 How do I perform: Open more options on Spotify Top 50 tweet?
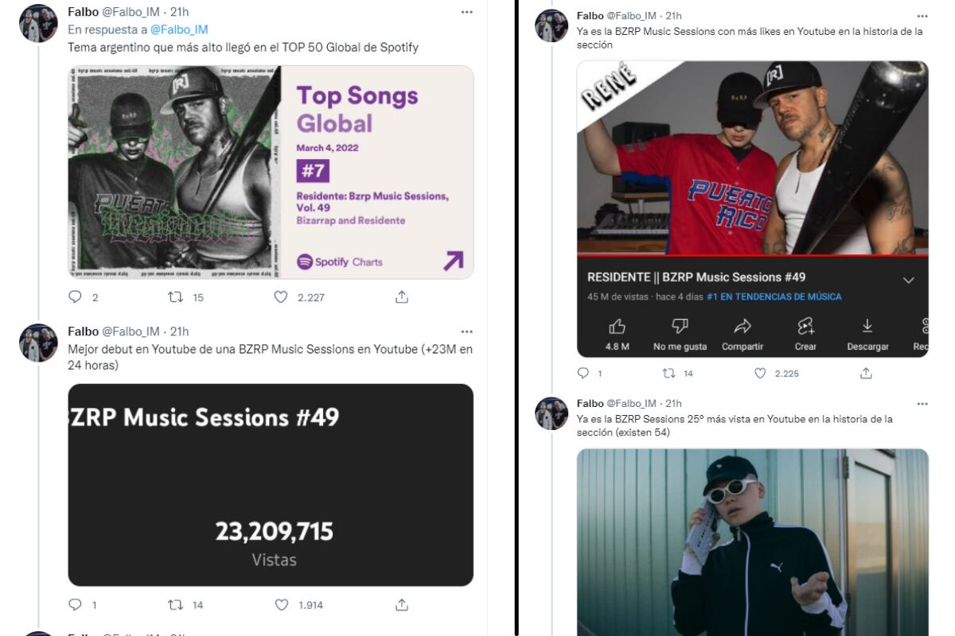(466, 12)
